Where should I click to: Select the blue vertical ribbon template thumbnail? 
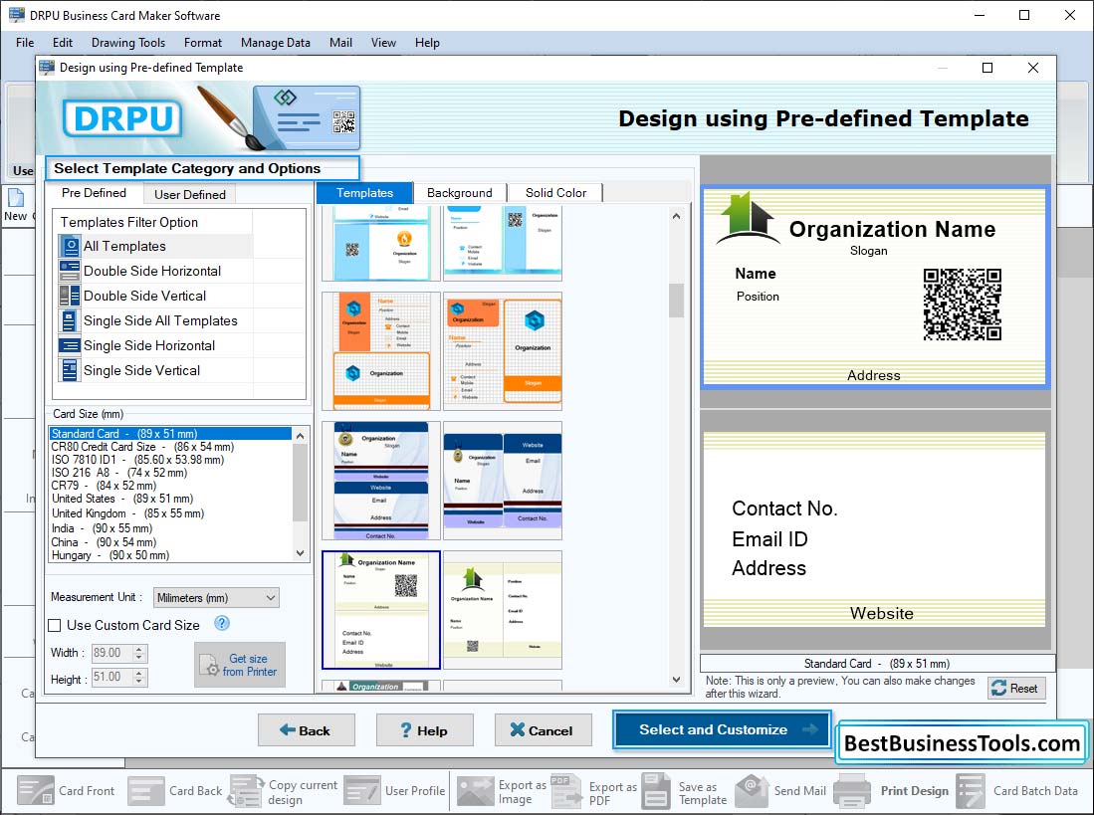[x=503, y=481]
